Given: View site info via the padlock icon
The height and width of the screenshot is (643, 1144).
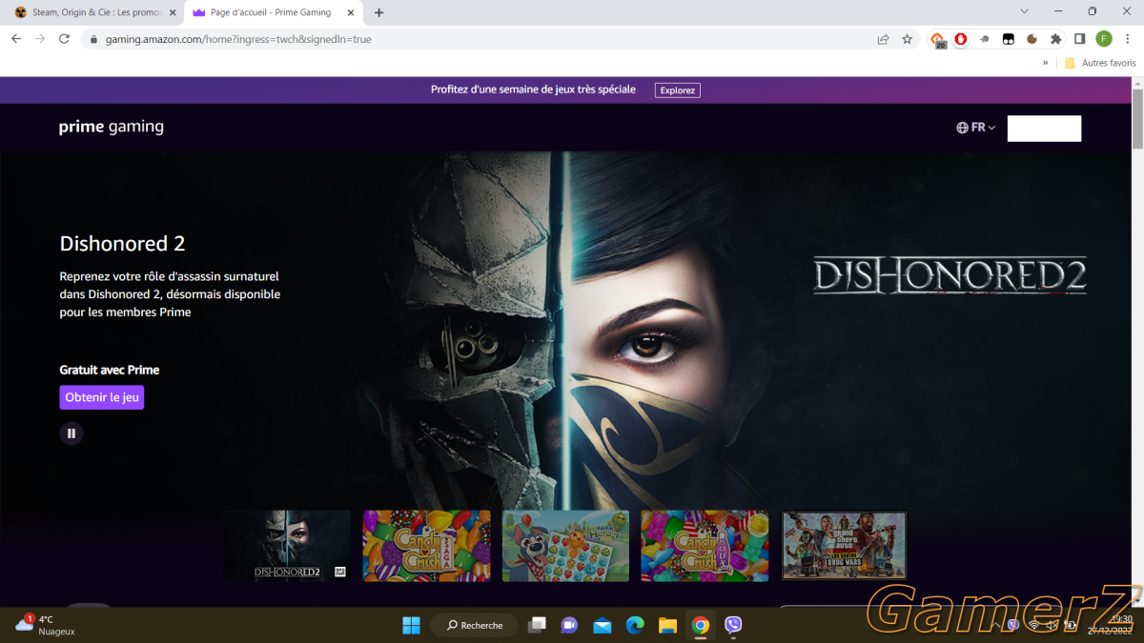Looking at the screenshot, I should [93, 40].
